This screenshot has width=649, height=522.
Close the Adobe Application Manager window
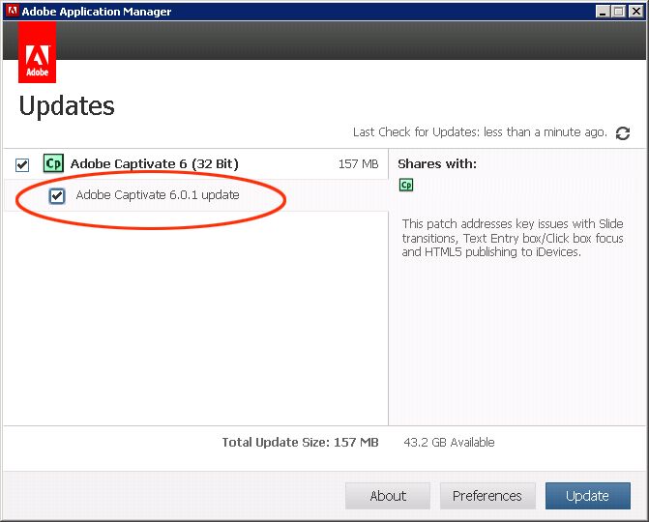coord(635,12)
